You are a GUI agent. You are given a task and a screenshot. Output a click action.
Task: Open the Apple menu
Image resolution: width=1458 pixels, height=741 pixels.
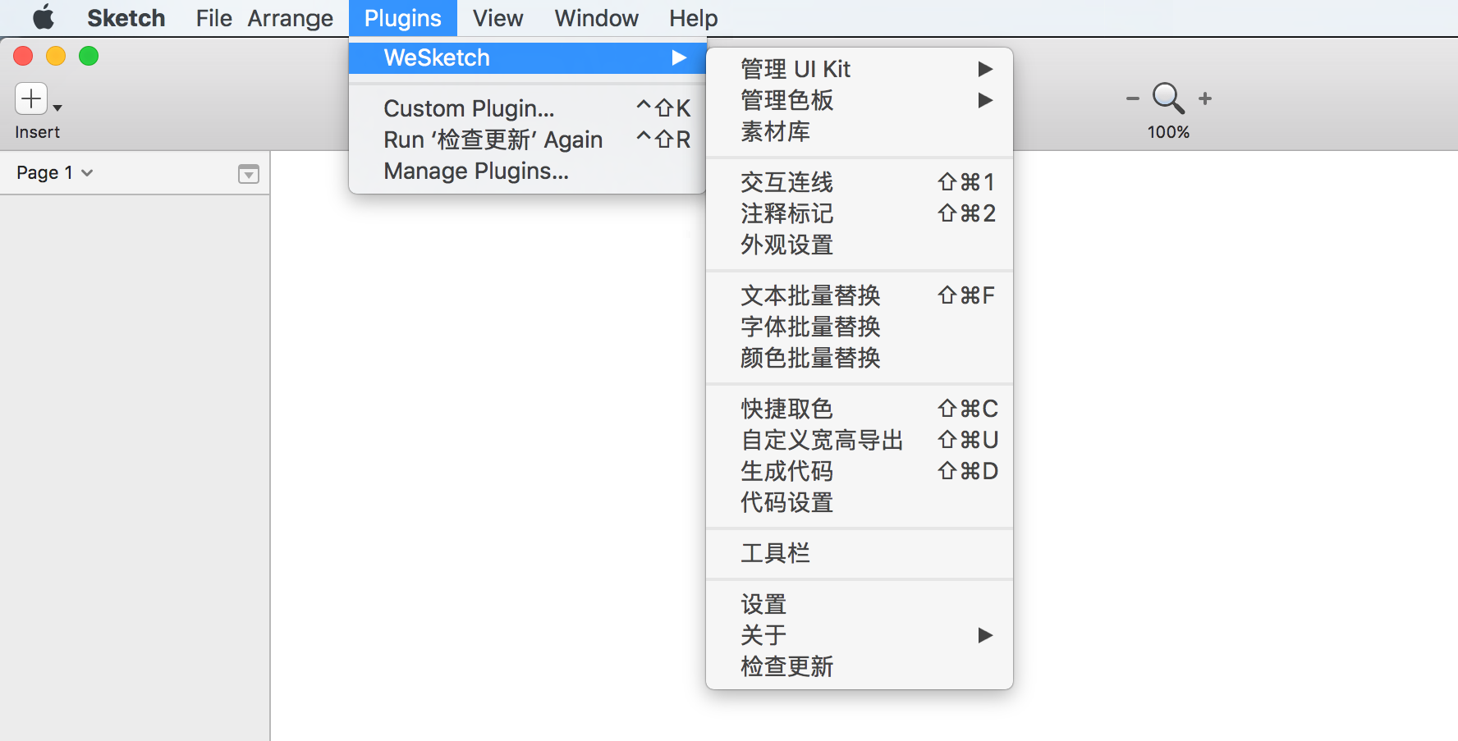pos(43,18)
